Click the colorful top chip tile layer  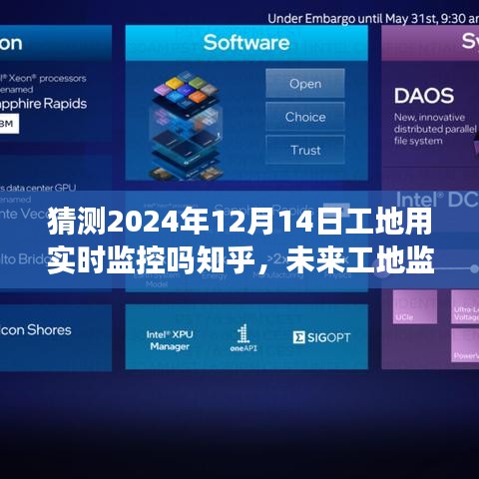pos(187,90)
